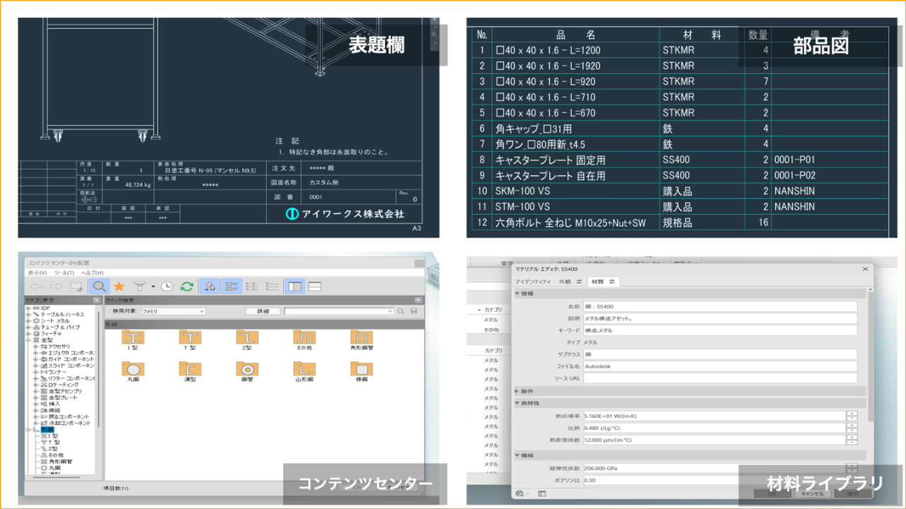The image size is (906, 509).
Task: Switch to the detailed list view icon
Action: [273, 286]
